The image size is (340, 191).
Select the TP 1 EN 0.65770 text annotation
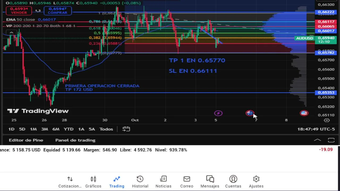click(x=197, y=60)
